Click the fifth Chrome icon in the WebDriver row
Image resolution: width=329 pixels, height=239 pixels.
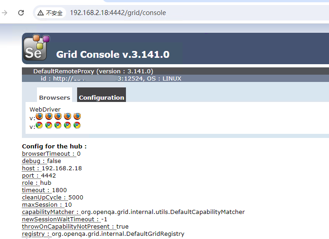[x=77, y=125]
